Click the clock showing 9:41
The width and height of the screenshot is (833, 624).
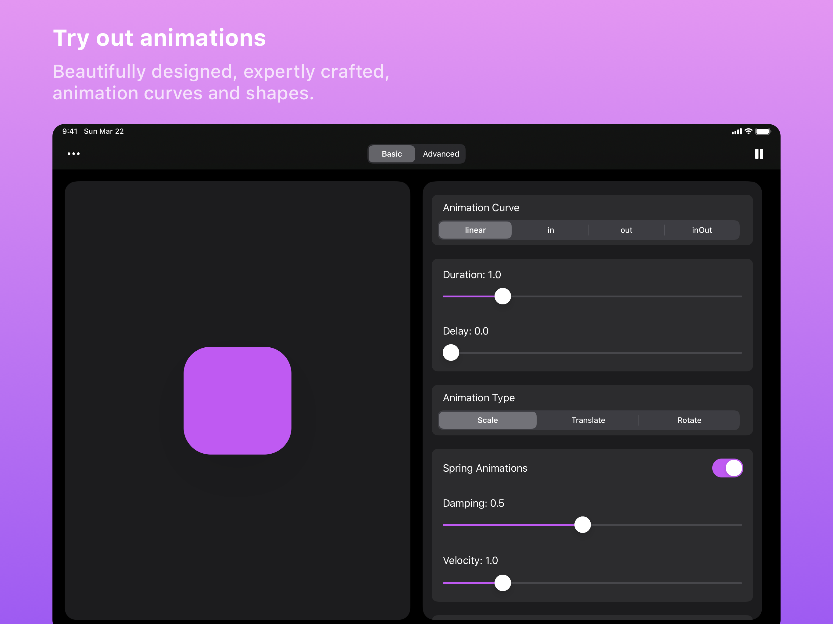pos(70,131)
